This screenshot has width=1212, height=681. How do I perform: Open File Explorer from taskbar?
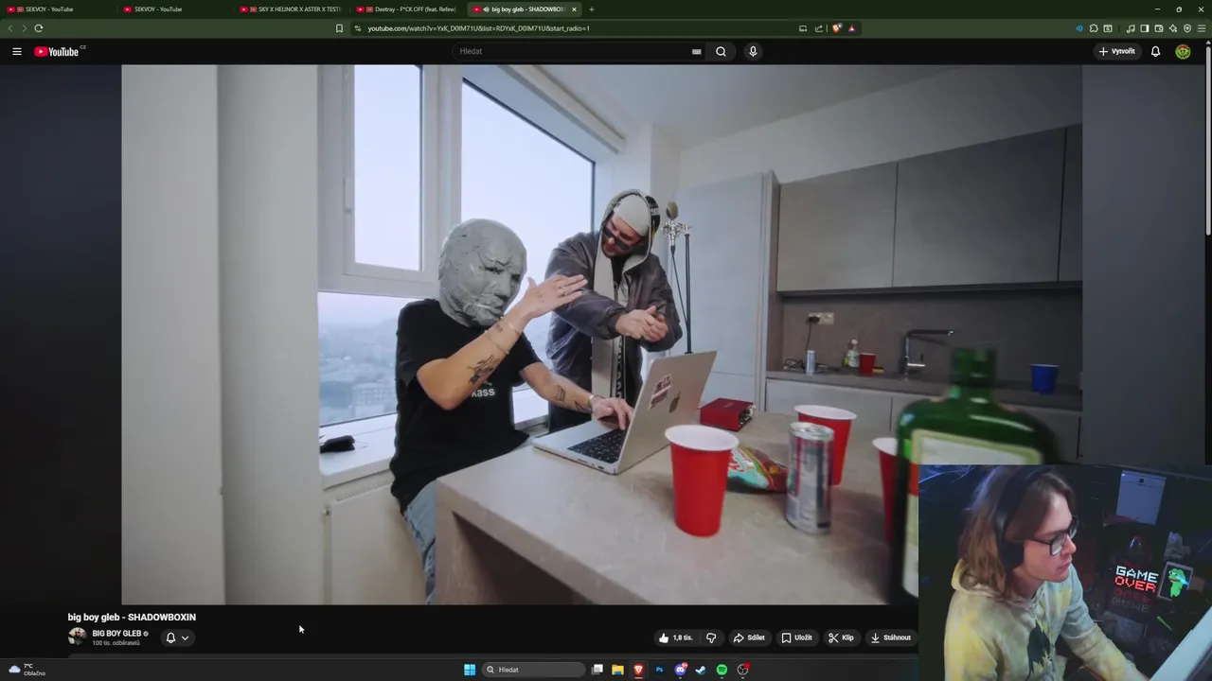point(617,670)
